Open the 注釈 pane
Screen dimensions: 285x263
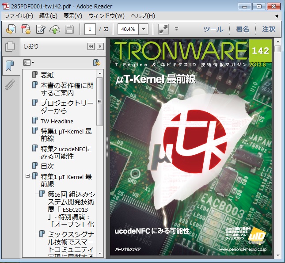tap(269, 29)
